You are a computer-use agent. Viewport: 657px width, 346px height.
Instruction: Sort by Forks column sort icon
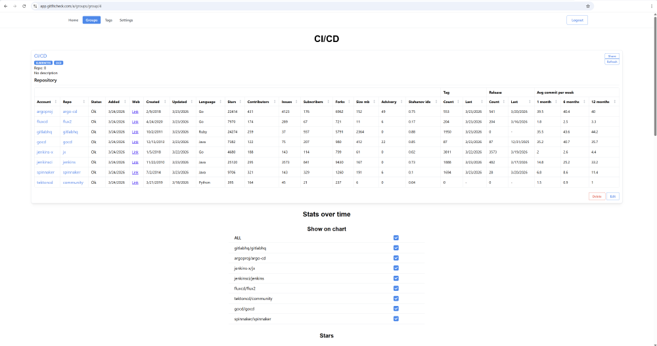click(349, 102)
